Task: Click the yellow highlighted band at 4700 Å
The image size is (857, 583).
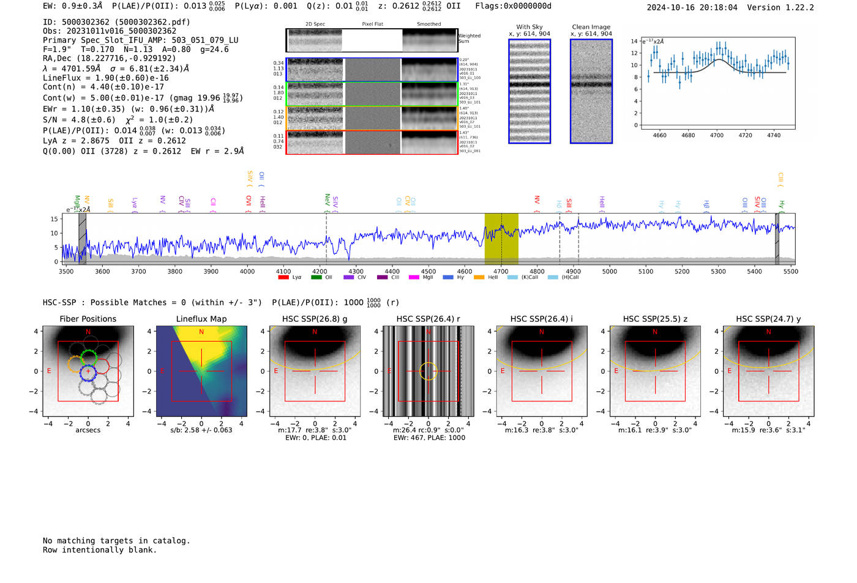Action: [x=501, y=239]
